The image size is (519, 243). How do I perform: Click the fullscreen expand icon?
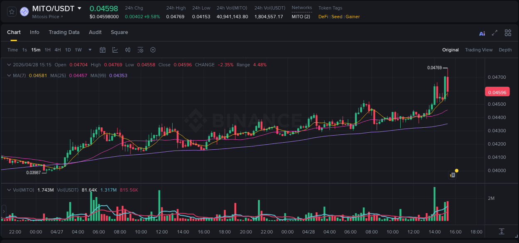[x=494, y=33]
